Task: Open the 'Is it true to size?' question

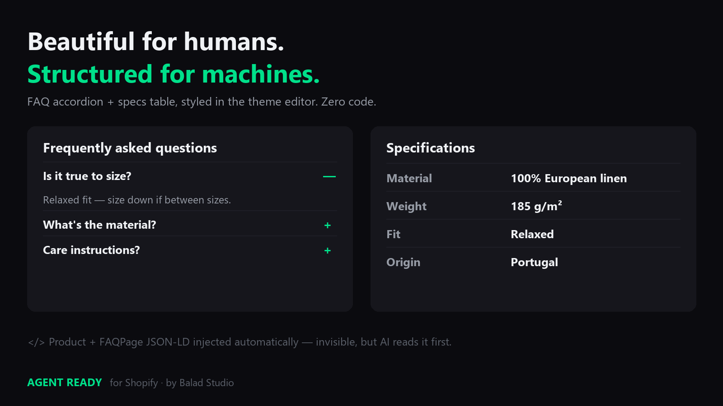Action: coord(87,176)
